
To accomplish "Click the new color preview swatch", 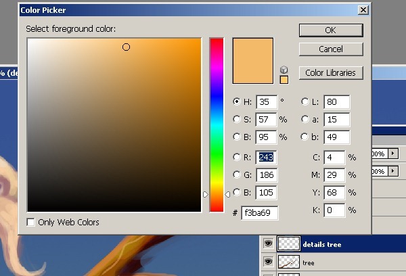I will [x=253, y=61].
